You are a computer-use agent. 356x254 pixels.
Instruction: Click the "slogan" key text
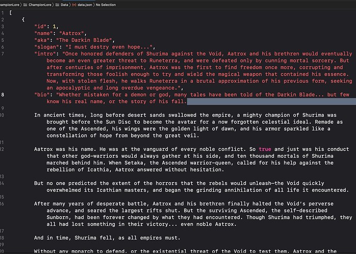[x=46, y=47]
